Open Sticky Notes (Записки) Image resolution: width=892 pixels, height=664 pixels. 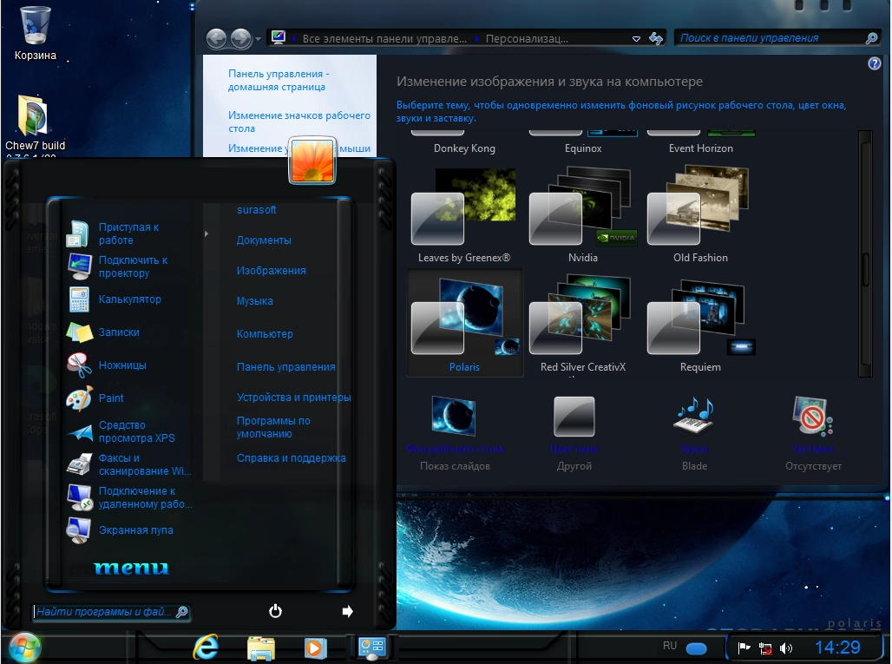tap(118, 332)
